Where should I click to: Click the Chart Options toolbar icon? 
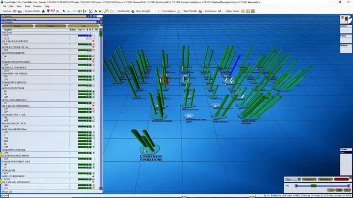(x=179, y=11)
